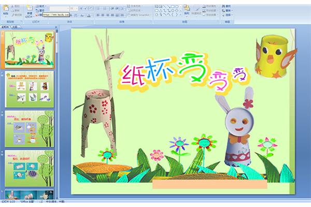Screen dimensions: 311x207
Task: Click the Text Direction (文字方向) button
Action: point(135,6)
